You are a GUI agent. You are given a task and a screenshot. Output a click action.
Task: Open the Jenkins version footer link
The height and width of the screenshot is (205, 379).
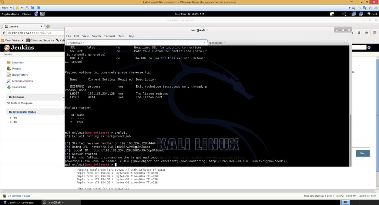point(368,196)
